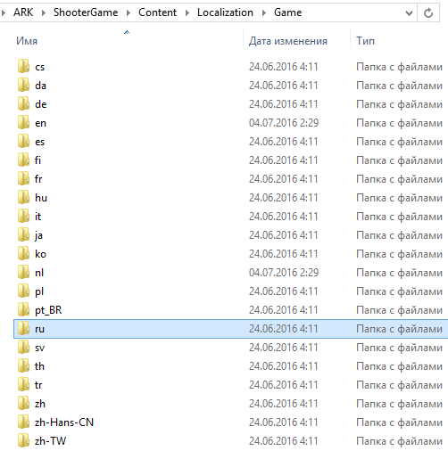Sort by the Тип column header

(x=365, y=41)
